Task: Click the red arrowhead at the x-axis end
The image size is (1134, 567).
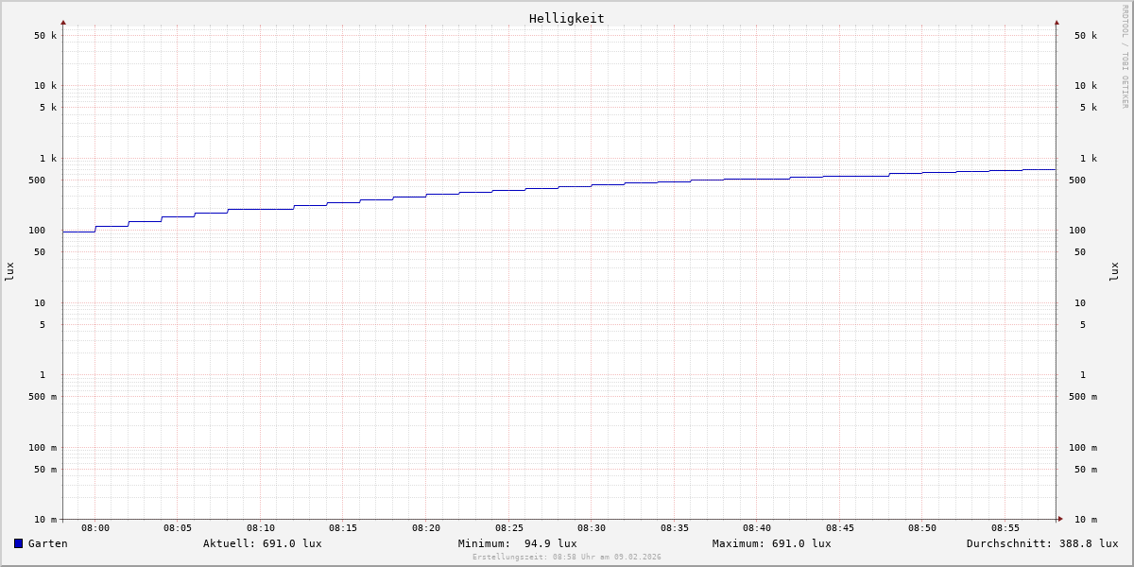Action: click(x=1060, y=519)
